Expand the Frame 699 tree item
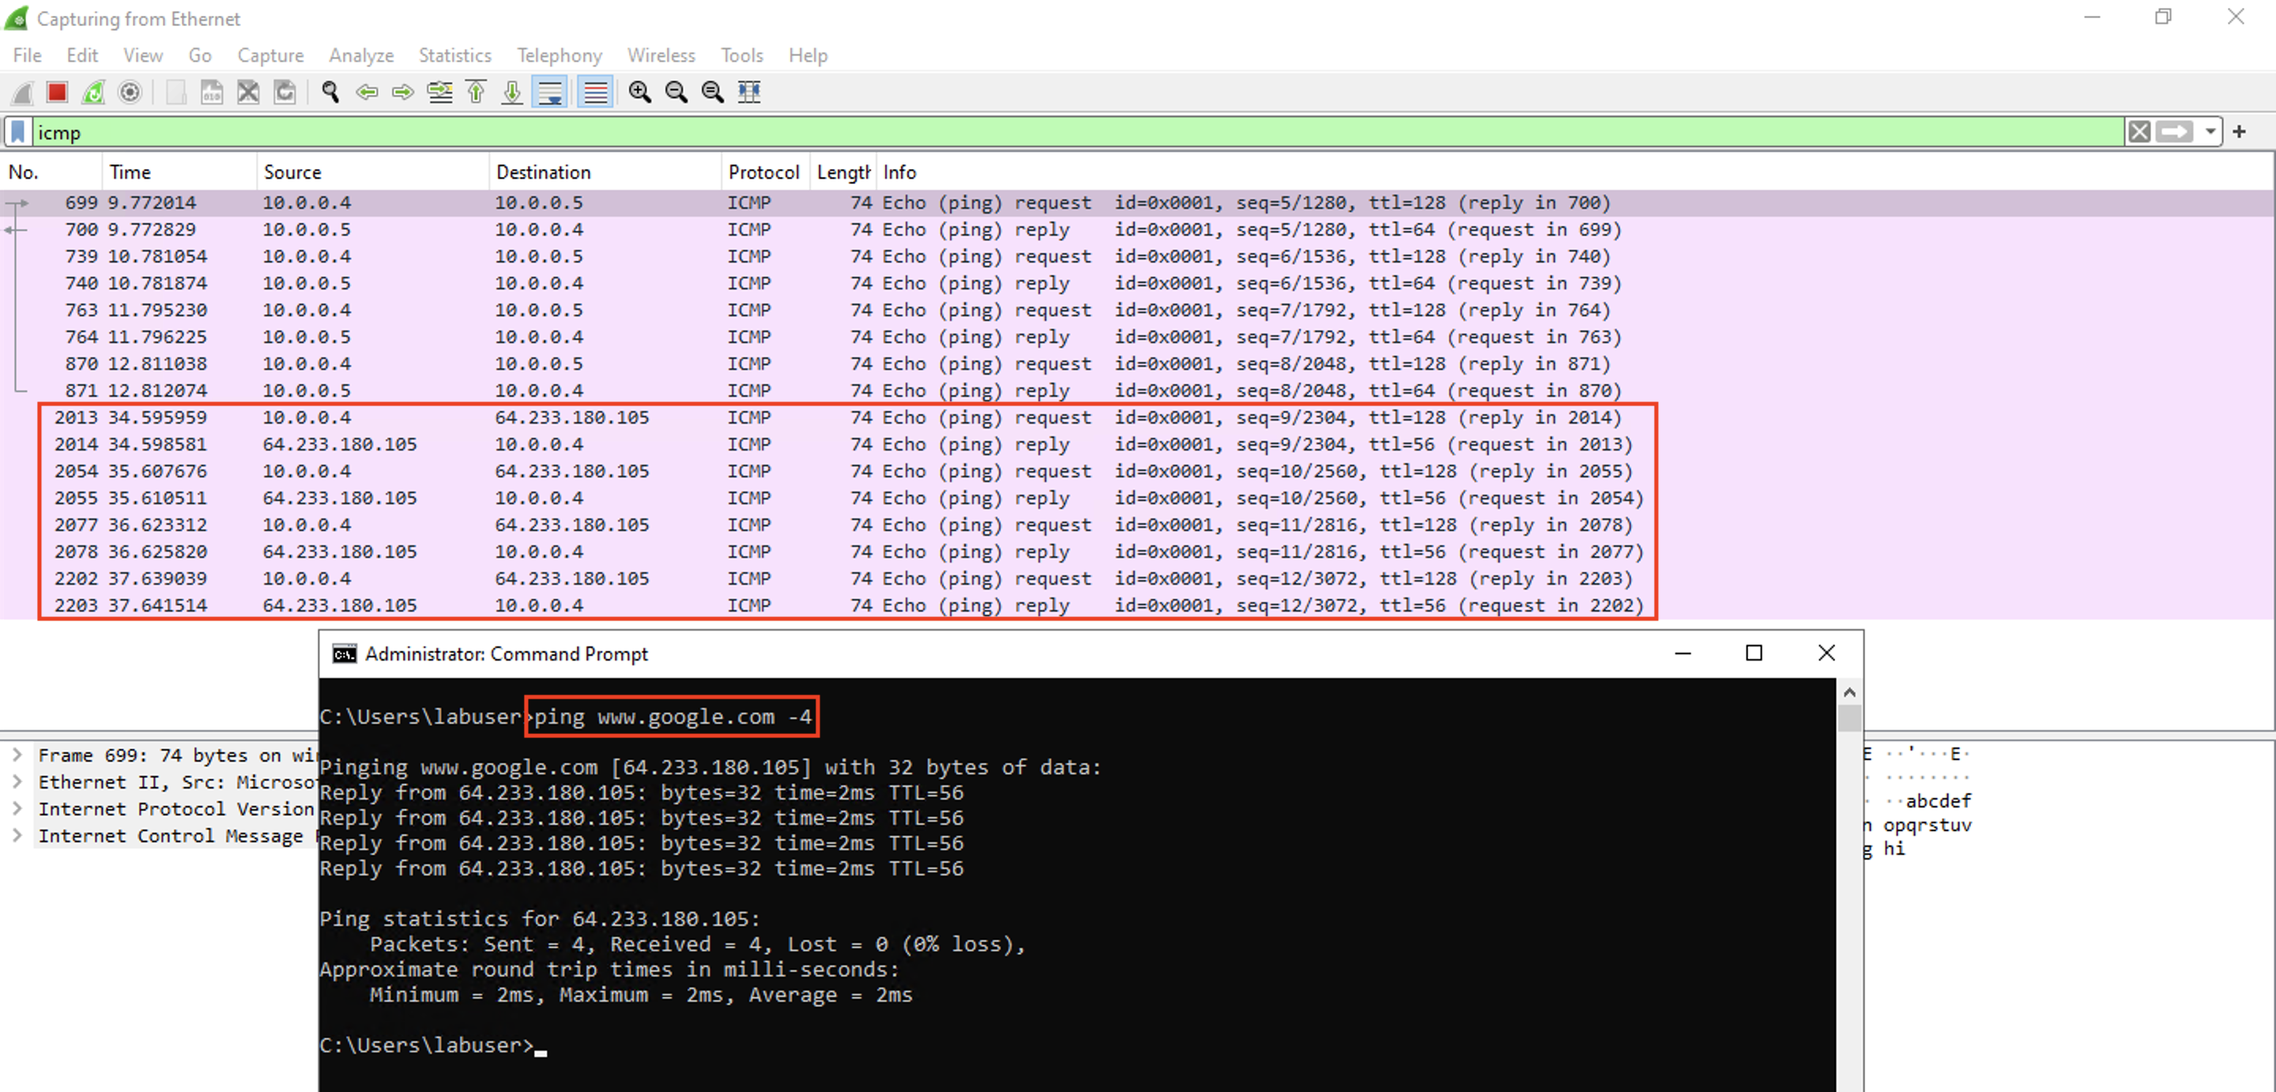 coord(17,755)
